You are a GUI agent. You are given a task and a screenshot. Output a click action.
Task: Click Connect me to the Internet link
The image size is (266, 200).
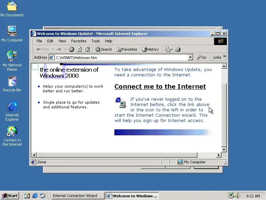click(x=160, y=87)
